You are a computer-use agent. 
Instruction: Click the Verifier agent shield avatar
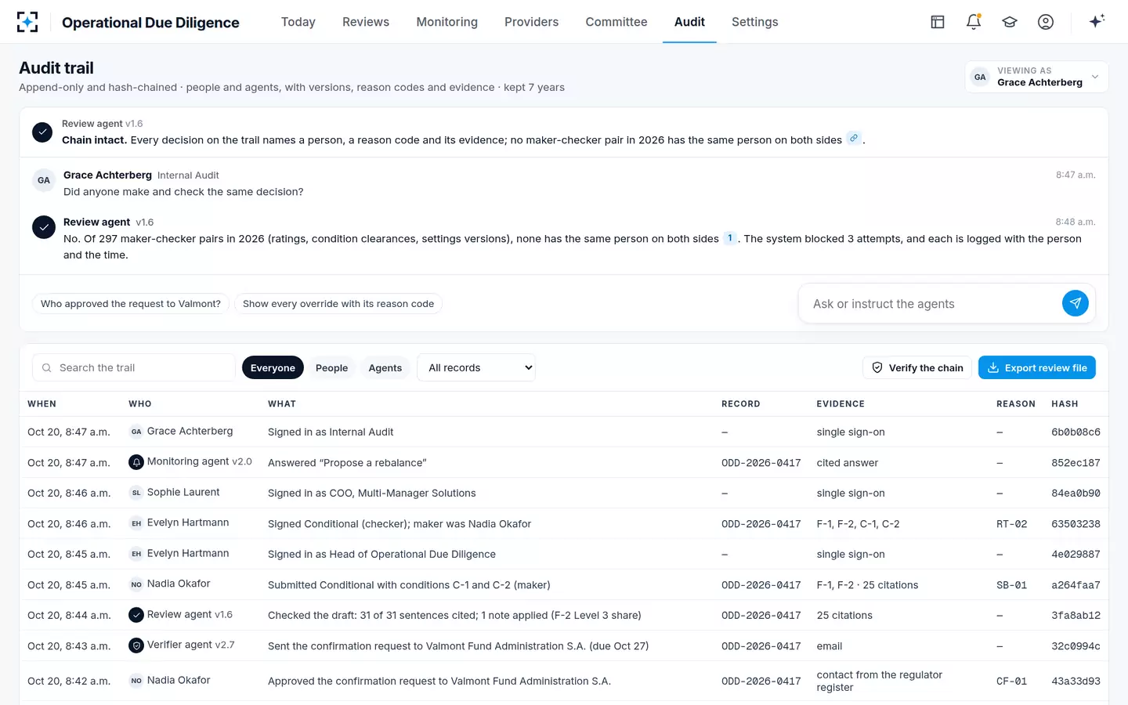[x=136, y=645]
